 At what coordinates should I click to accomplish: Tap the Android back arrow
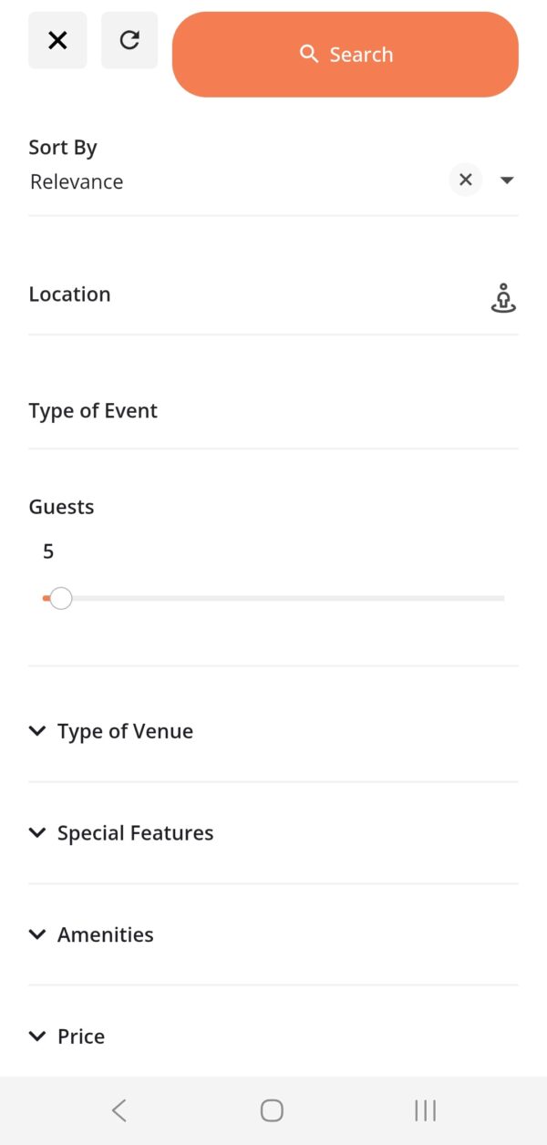(119, 1110)
